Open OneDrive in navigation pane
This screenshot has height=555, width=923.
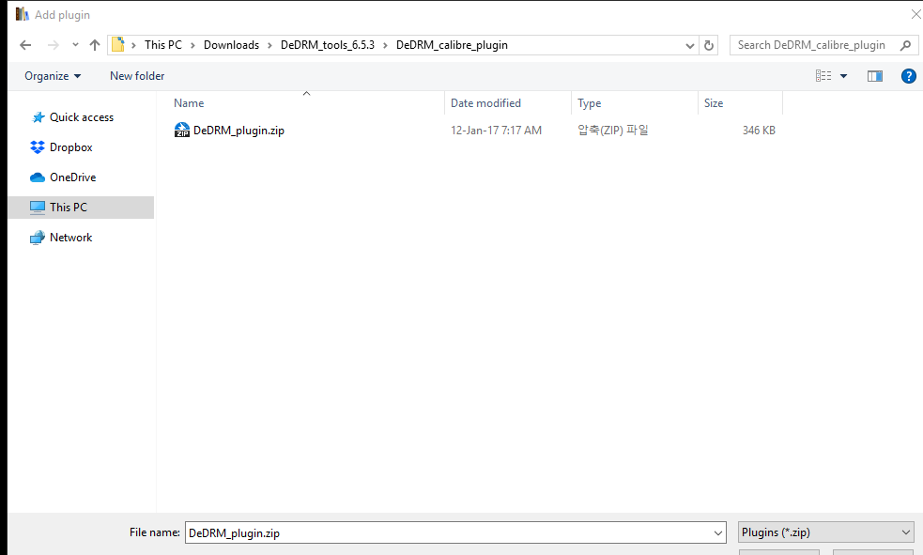coord(63,177)
